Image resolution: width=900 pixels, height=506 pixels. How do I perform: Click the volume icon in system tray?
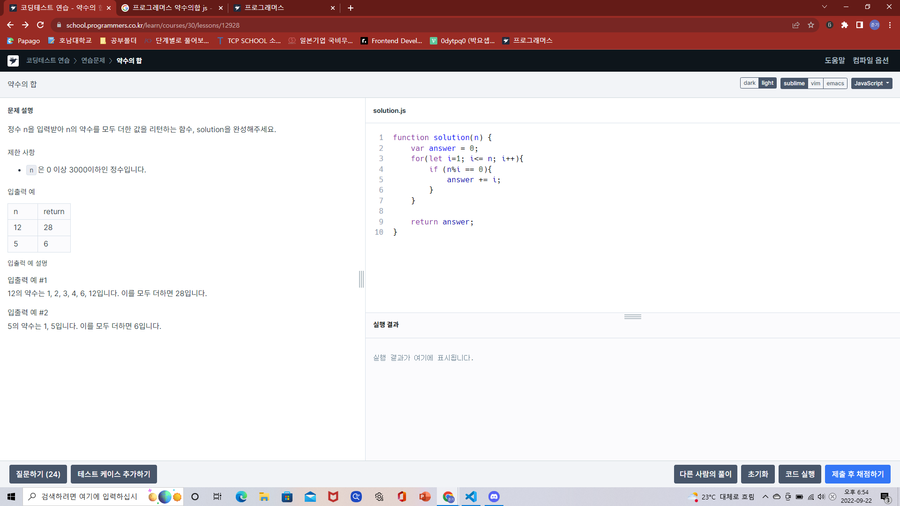[821, 497]
